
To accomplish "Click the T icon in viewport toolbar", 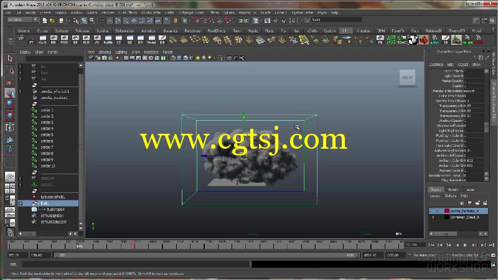I will [163, 58].
